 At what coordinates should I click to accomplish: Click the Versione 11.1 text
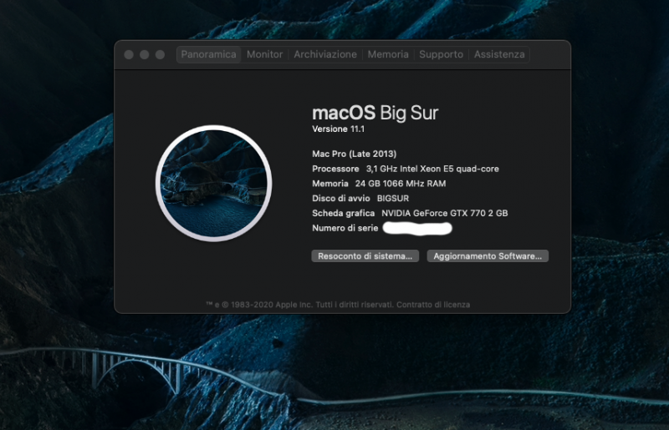click(339, 129)
